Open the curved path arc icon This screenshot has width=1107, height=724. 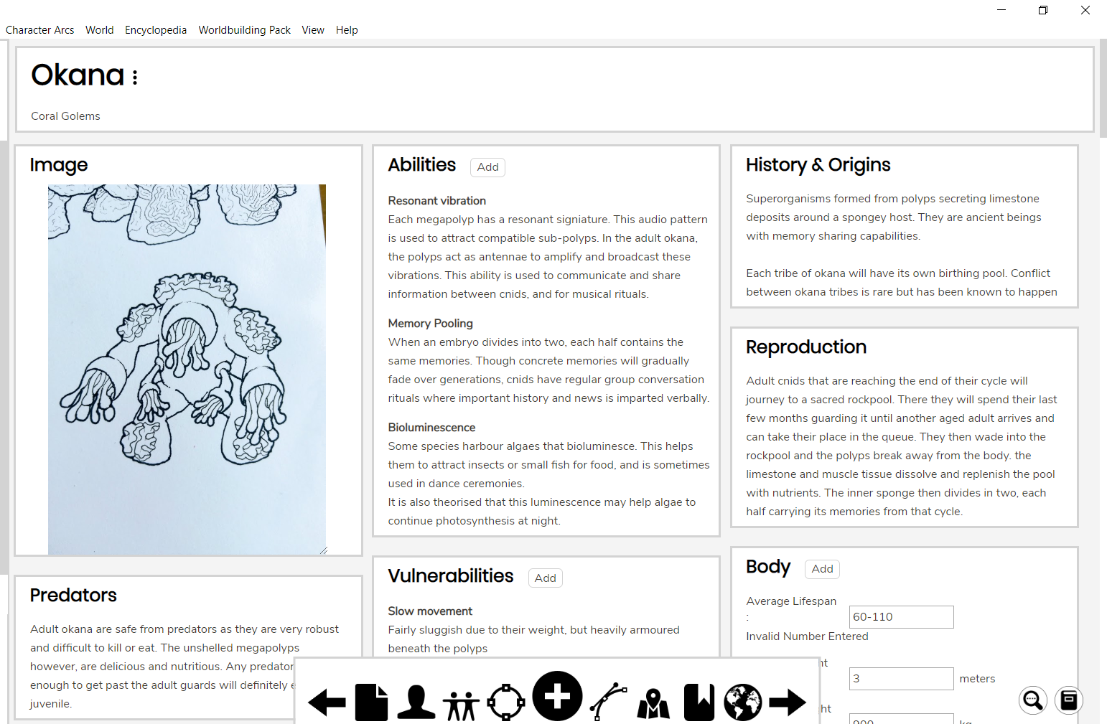tap(609, 702)
